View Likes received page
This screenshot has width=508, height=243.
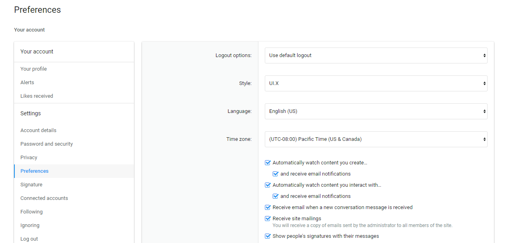tap(37, 96)
